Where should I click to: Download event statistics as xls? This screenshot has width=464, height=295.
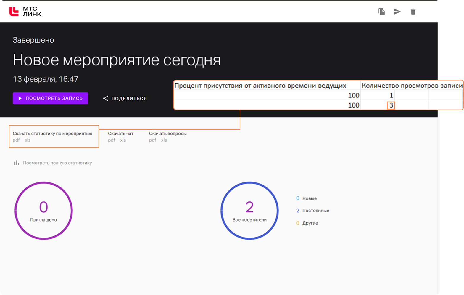coord(28,140)
